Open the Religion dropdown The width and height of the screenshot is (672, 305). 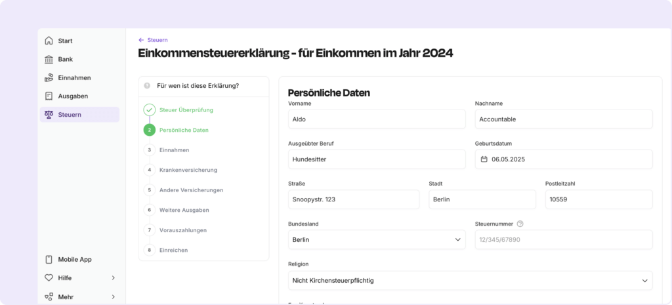coord(470,281)
